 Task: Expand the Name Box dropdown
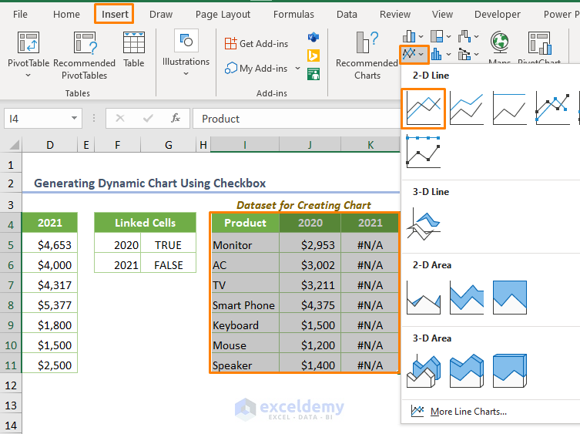click(x=74, y=119)
